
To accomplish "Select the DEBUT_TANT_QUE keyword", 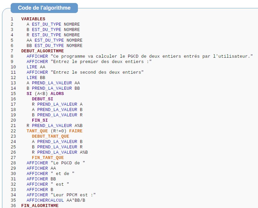I will coord(51,136).
